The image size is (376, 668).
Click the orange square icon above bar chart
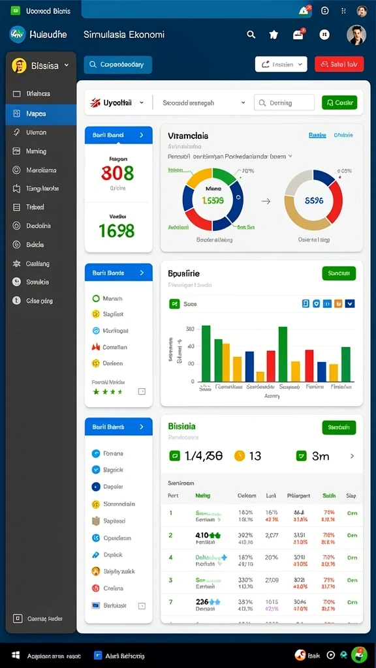(x=339, y=304)
